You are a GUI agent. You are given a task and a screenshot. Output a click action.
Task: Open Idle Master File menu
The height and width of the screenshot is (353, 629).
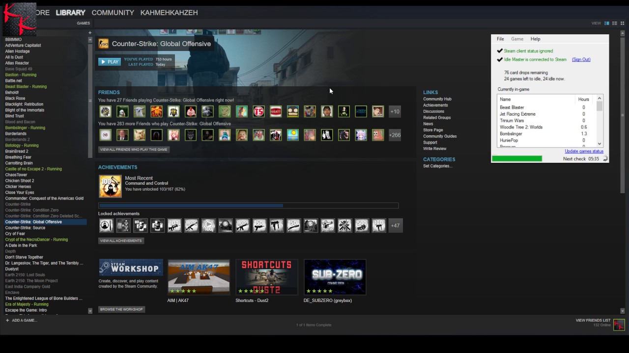coord(500,39)
